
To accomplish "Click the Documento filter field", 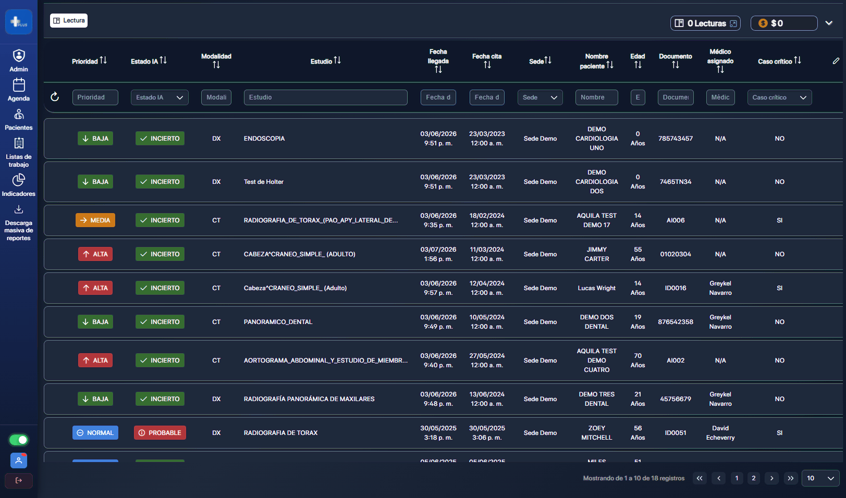I will coord(676,97).
